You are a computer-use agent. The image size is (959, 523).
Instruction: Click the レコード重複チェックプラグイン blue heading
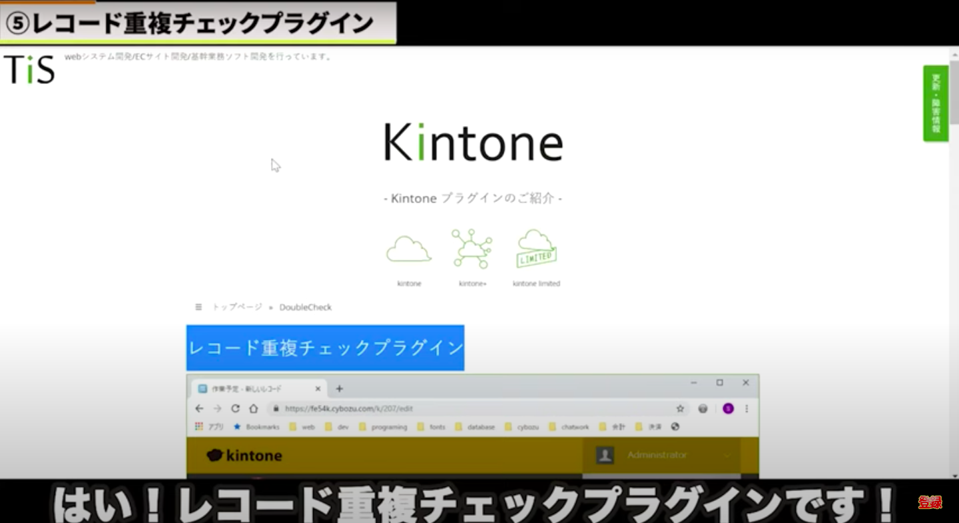[x=326, y=348]
